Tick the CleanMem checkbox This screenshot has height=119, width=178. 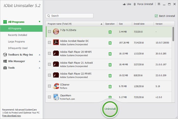(49, 97)
